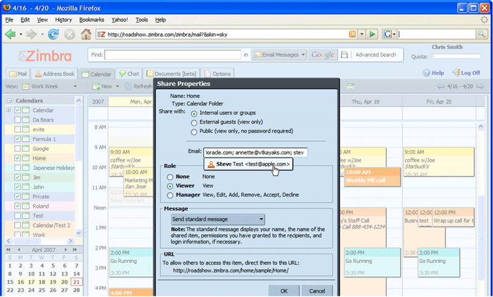
Task: Click the save search floppy icon
Action: pyautogui.click(x=344, y=55)
